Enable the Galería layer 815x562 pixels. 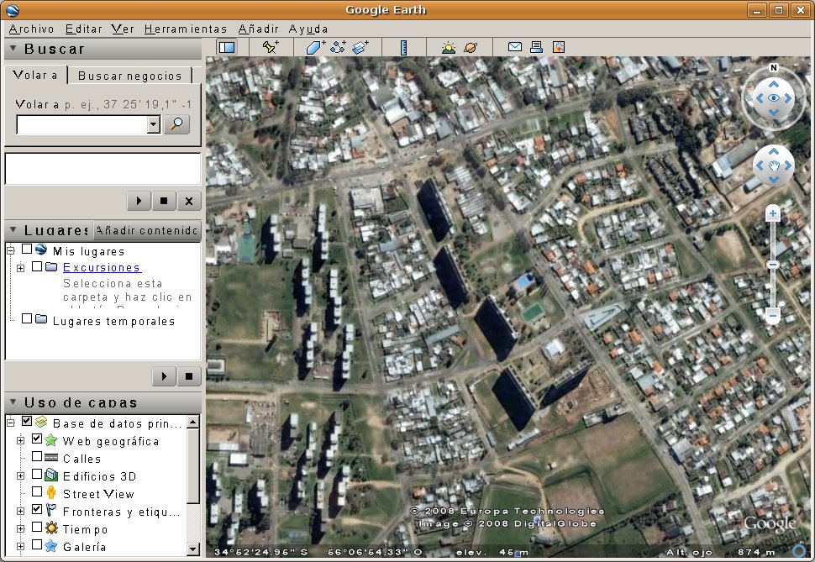coord(37,544)
